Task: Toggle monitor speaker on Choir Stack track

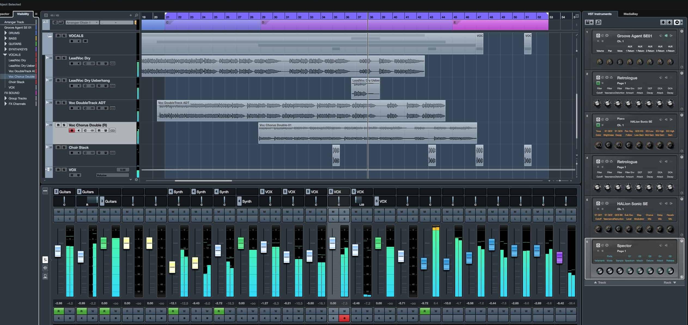Action: tap(78, 153)
